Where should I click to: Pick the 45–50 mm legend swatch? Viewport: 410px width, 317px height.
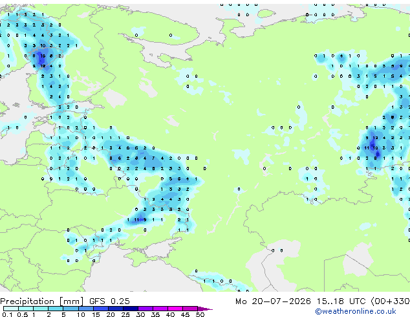pyautogui.click(x=190, y=309)
